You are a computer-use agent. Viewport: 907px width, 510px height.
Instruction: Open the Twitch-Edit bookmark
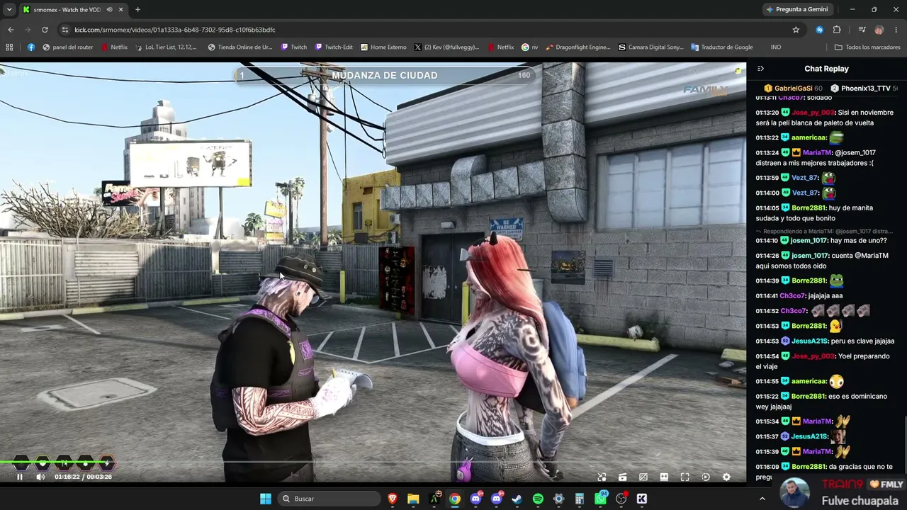(334, 47)
